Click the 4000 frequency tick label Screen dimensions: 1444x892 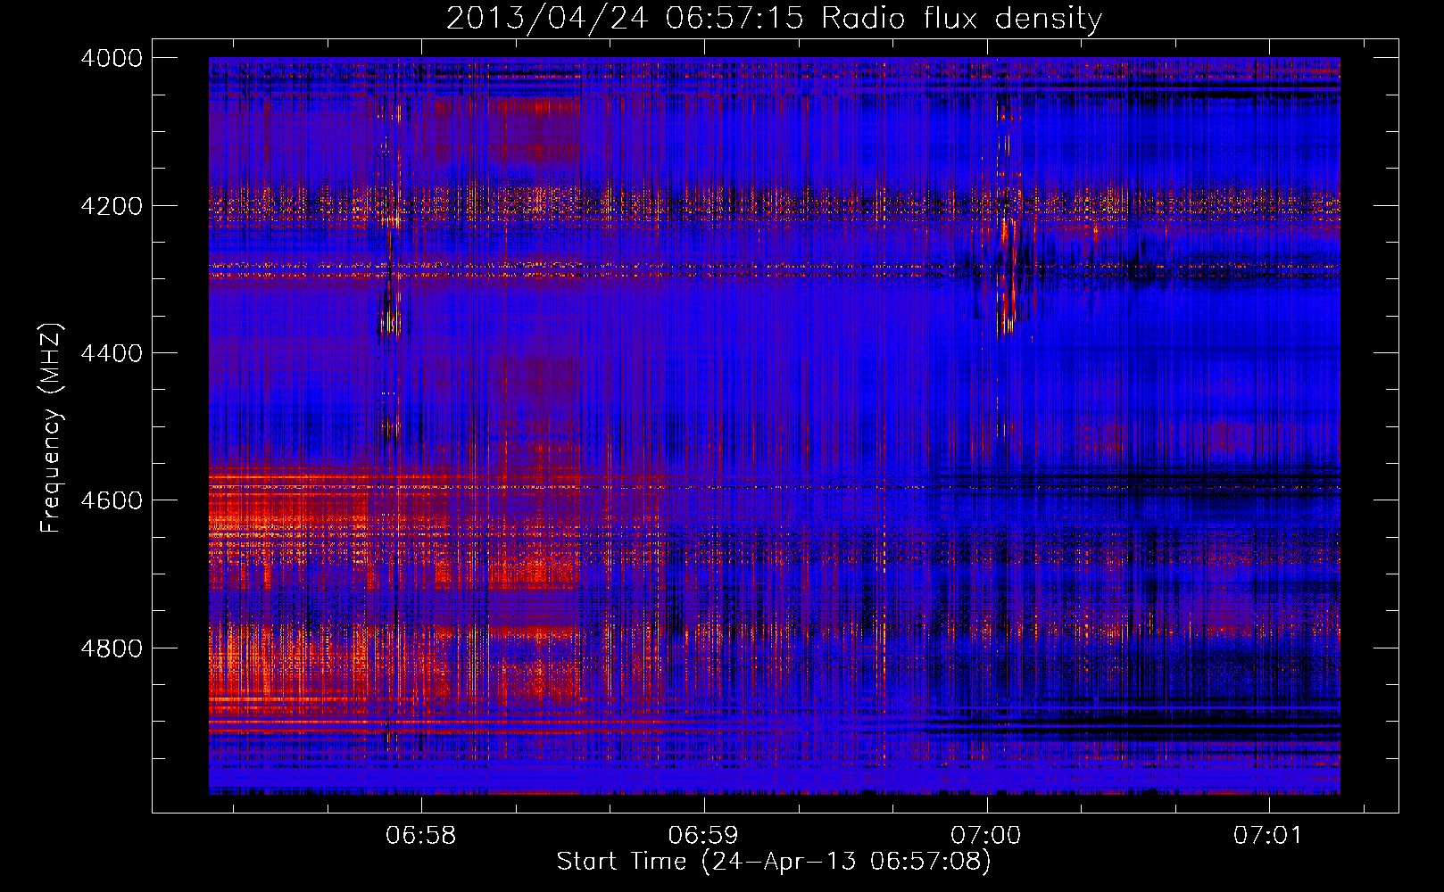[112, 58]
